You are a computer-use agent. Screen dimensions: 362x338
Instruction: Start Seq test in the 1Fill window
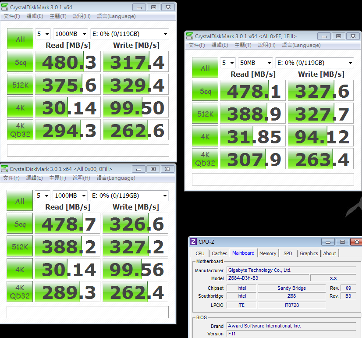[205, 90]
